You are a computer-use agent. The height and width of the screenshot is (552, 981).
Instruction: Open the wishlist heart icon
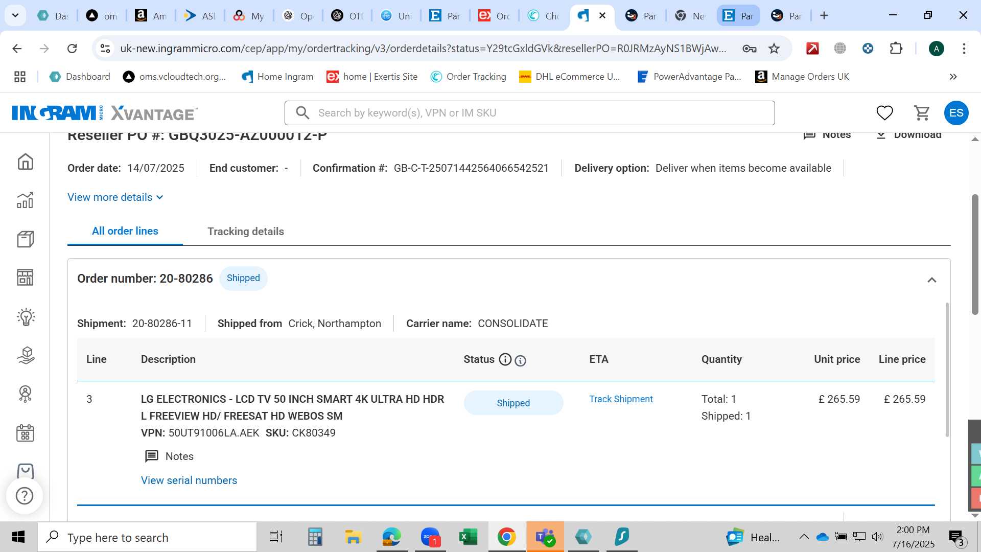pyautogui.click(x=884, y=113)
